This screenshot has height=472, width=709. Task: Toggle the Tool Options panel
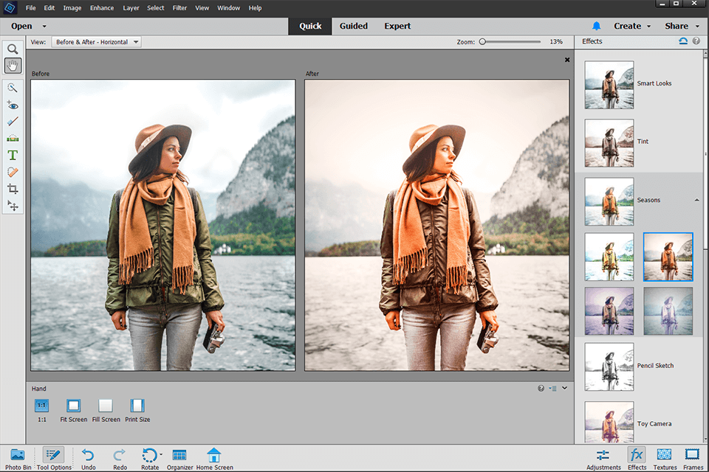tap(54, 456)
